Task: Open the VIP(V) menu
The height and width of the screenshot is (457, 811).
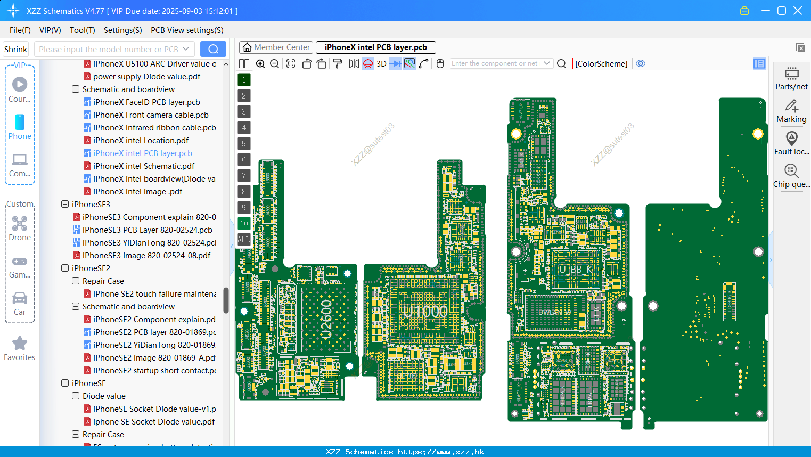Action: (50, 30)
